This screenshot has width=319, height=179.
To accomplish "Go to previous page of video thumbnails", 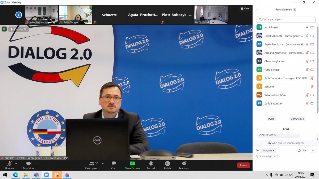I will pyautogui.click(x=19, y=15).
